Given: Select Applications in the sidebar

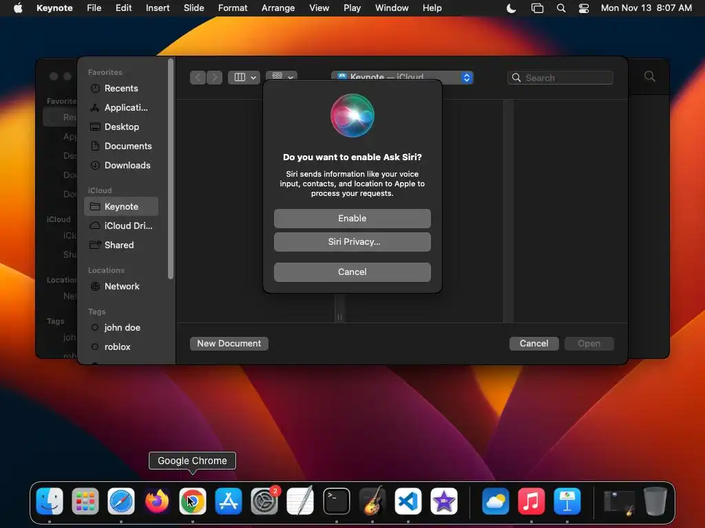Looking at the screenshot, I should click(121, 108).
